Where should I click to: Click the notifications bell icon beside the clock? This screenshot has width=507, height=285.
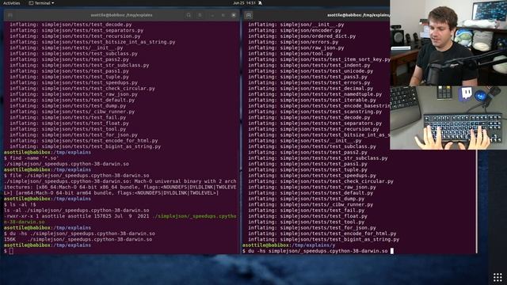coord(261,3)
